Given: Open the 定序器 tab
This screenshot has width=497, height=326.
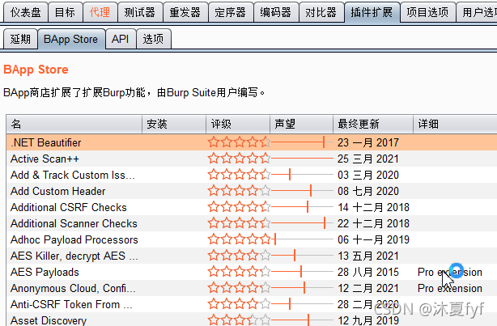Looking at the screenshot, I should point(231,12).
